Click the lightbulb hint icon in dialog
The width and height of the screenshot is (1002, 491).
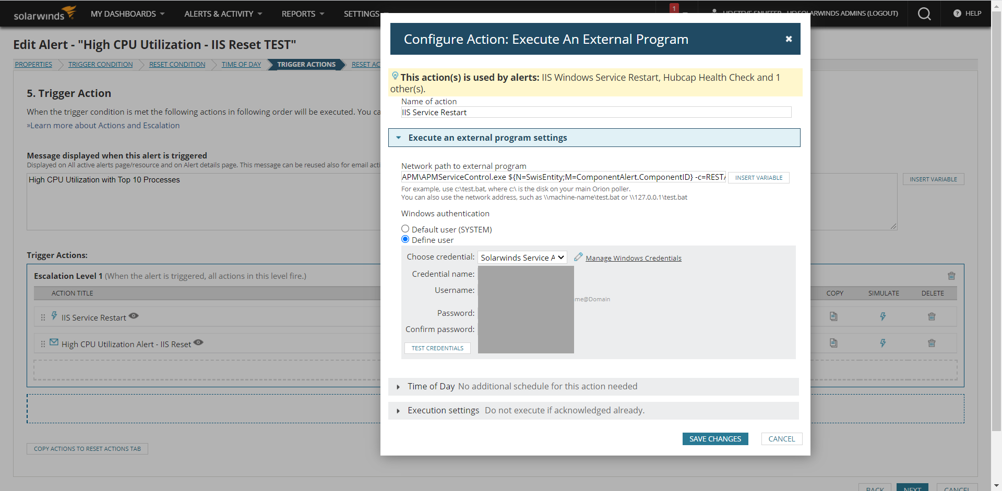pyautogui.click(x=395, y=76)
